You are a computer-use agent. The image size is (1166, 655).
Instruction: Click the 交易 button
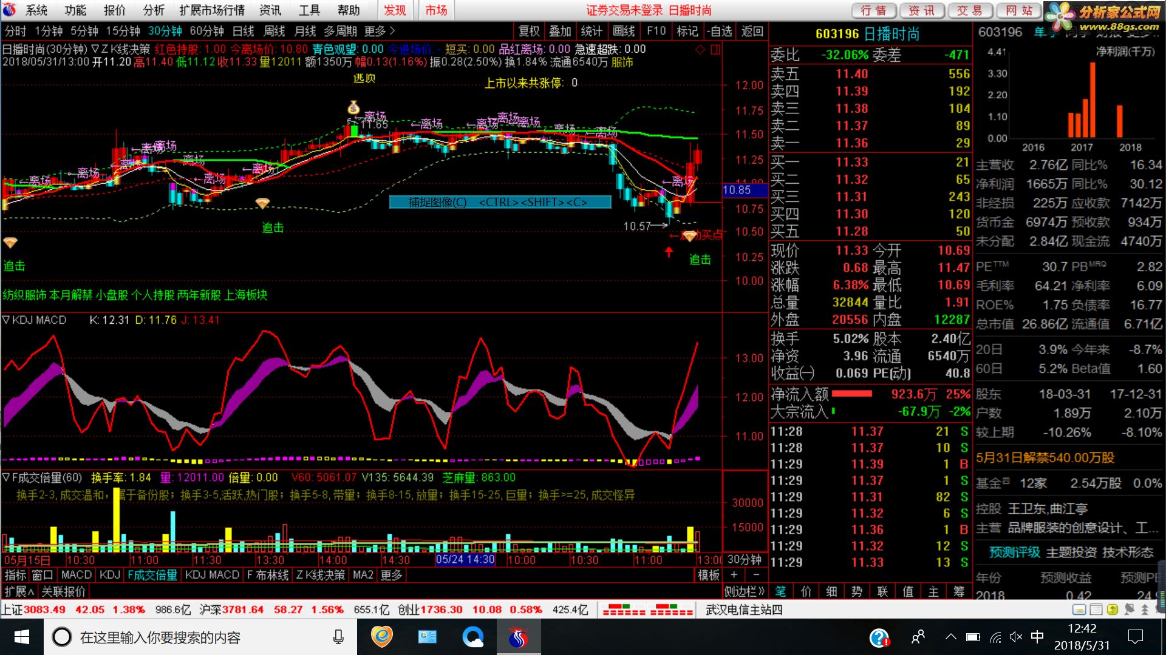[x=969, y=10]
